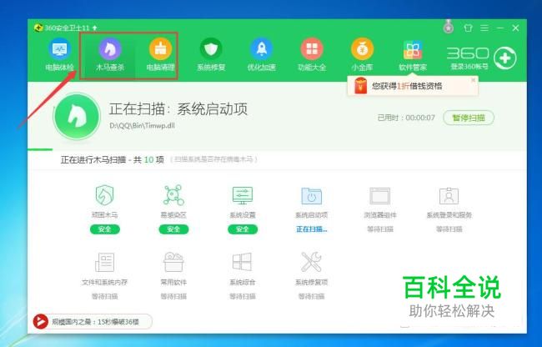Click the 易感染区 scan item icon
The width and height of the screenshot is (542, 347).
point(173,195)
